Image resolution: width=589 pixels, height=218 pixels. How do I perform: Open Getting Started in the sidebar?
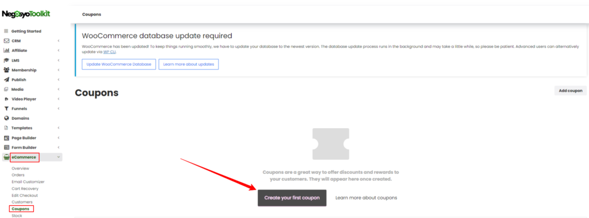26,31
